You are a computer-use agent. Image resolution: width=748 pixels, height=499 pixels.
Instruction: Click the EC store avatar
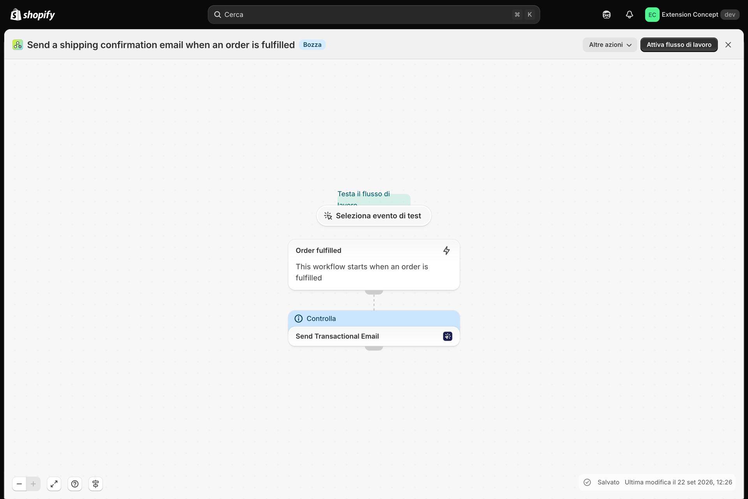652,14
